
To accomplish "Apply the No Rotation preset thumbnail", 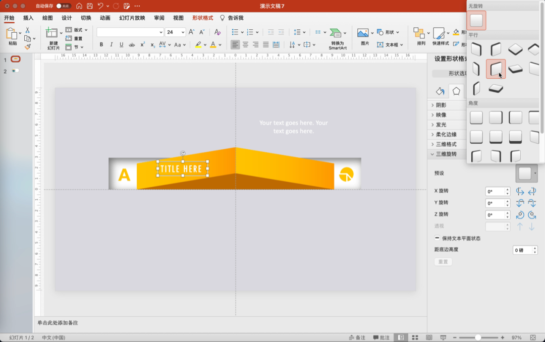I will point(476,21).
